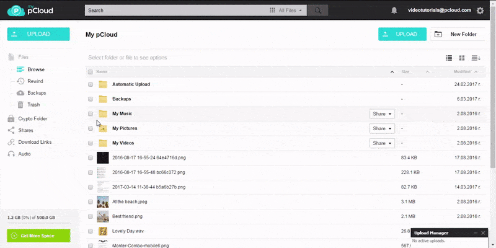
Task: Click the Backups folder icon in list
Action: [103, 99]
